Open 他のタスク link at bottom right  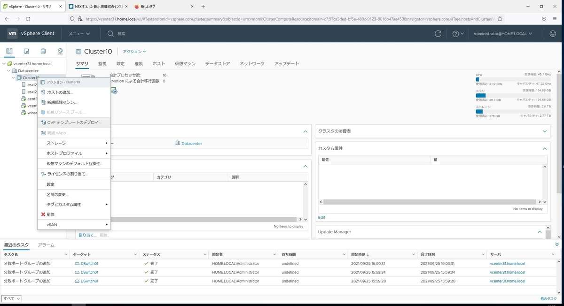(x=548, y=298)
